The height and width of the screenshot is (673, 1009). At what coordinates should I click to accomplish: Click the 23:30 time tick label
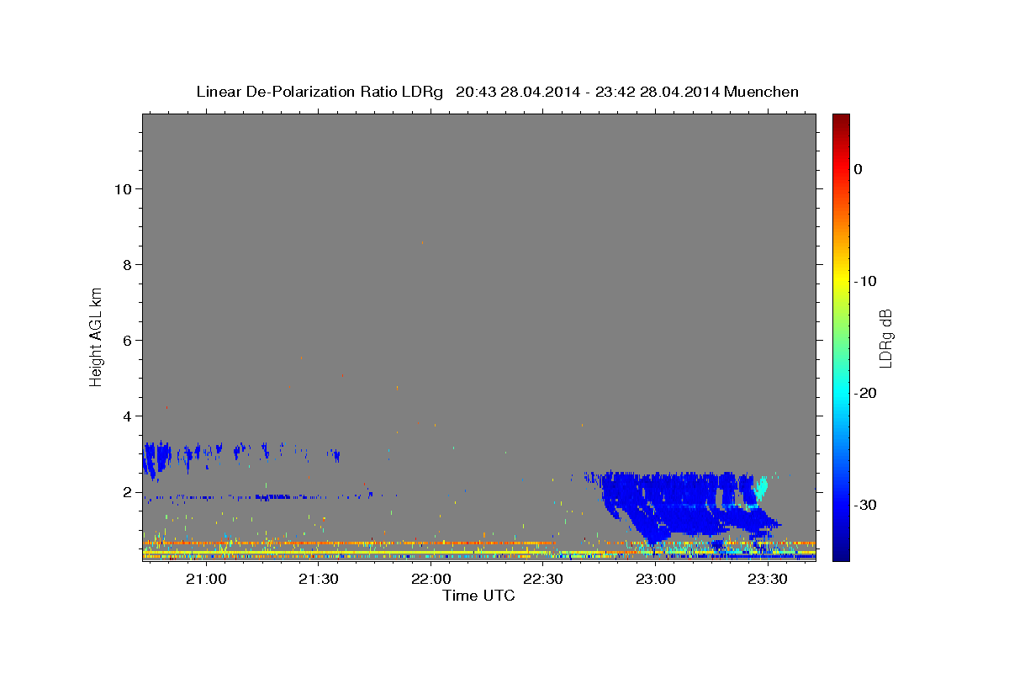click(x=768, y=579)
